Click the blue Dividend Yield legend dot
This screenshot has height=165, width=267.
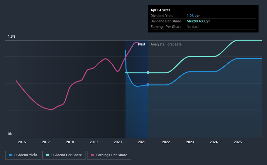(10, 155)
